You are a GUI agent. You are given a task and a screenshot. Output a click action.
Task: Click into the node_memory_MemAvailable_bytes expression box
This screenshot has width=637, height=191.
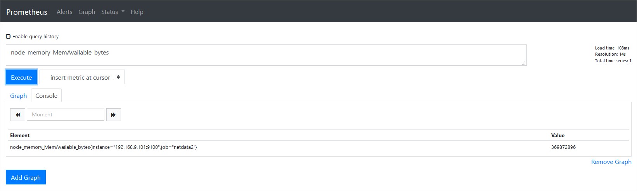pos(266,55)
